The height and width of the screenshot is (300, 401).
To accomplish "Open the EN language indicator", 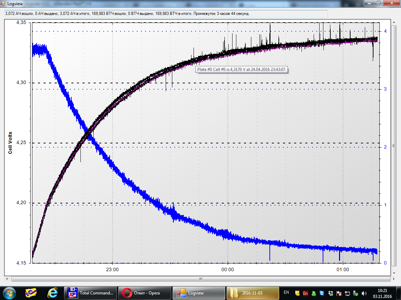I will [x=286, y=293].
